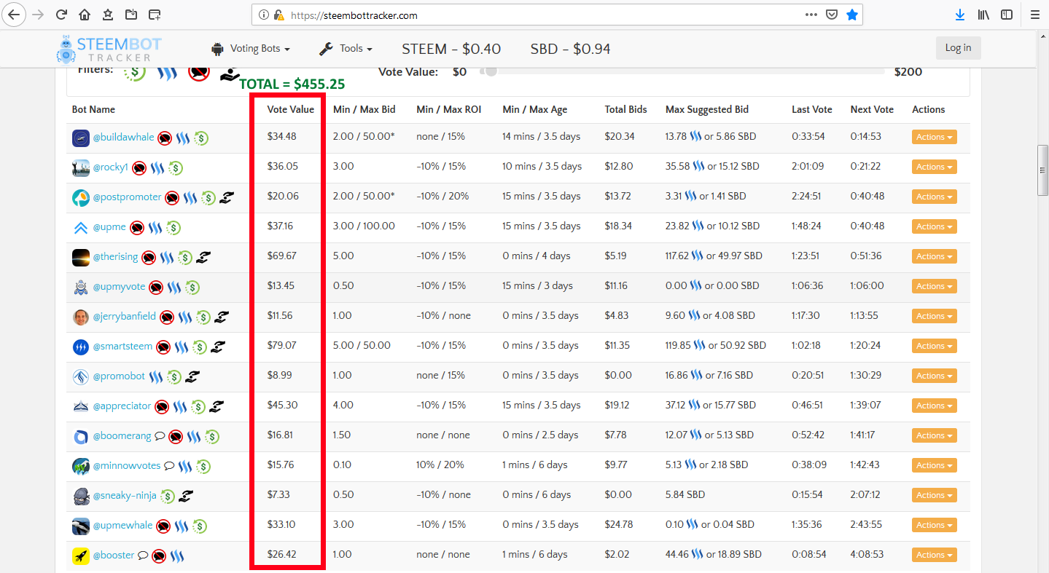
Task: Expand Actions menu for @postpromoter
Action: (x=934, y=197)
